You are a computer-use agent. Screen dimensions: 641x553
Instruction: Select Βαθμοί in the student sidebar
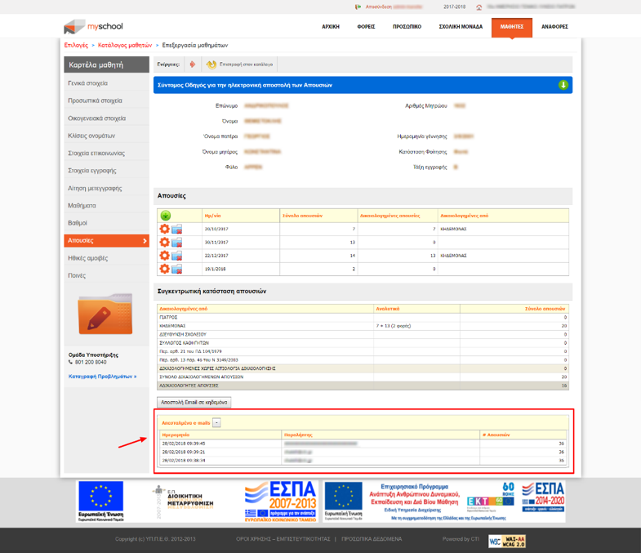coord(78,223)
